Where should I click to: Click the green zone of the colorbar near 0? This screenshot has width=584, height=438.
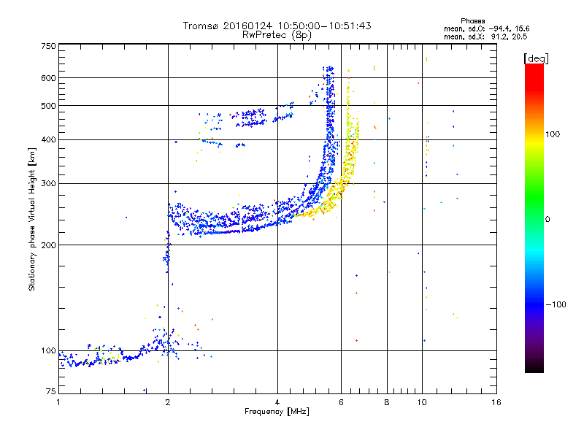[x=534, y=209]
